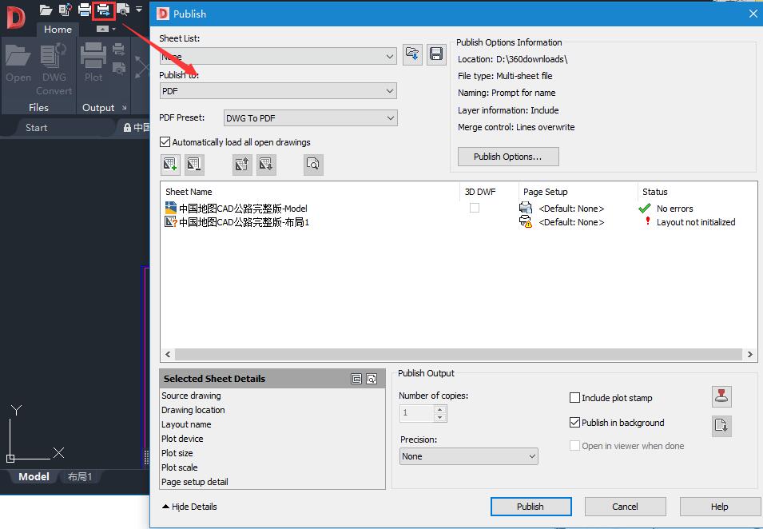Click the Status column header
This screenshot has width=763, height=529.
pos(654,192)
